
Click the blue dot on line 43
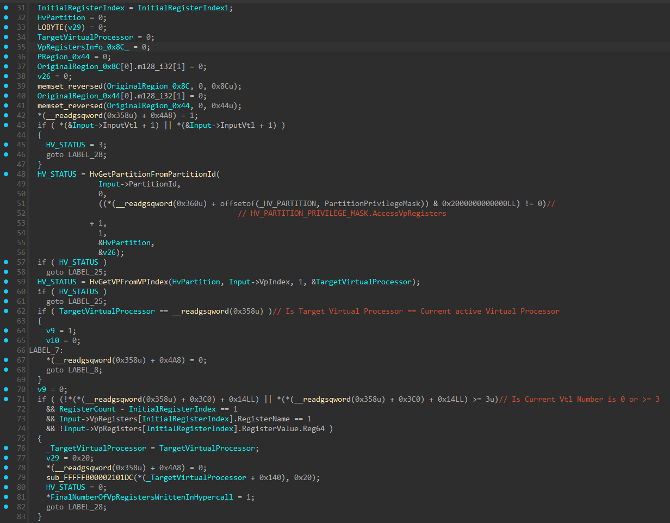click(x=7, y=125)
